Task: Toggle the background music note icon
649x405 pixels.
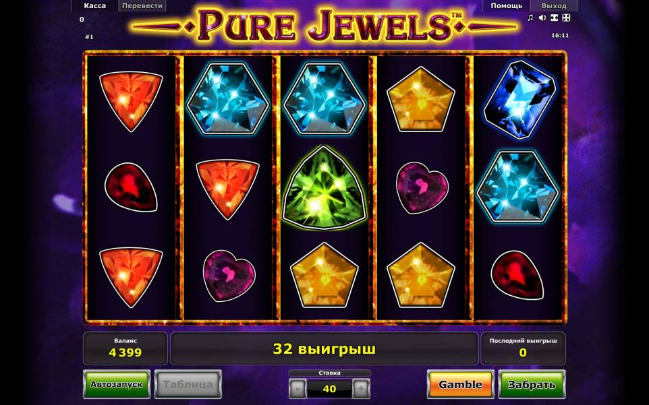Action: pyautogui.click(x=530, y=18)
